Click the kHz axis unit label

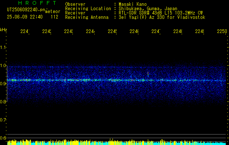click(4, 30)
